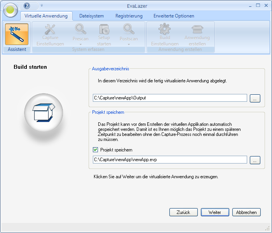Select the Erweiterte Optionen tab
Image resolution: width=272 pixels, height=233 pixels.
tap(174, 16)
